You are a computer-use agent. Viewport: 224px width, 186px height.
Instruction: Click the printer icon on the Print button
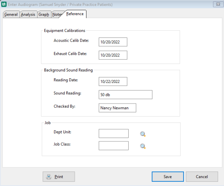[49, 177]
